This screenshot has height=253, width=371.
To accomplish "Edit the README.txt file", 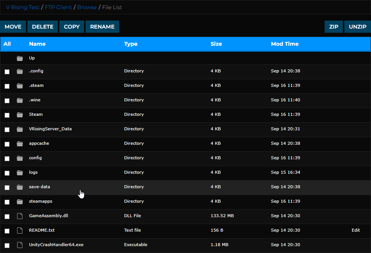I will coord(355,231).
